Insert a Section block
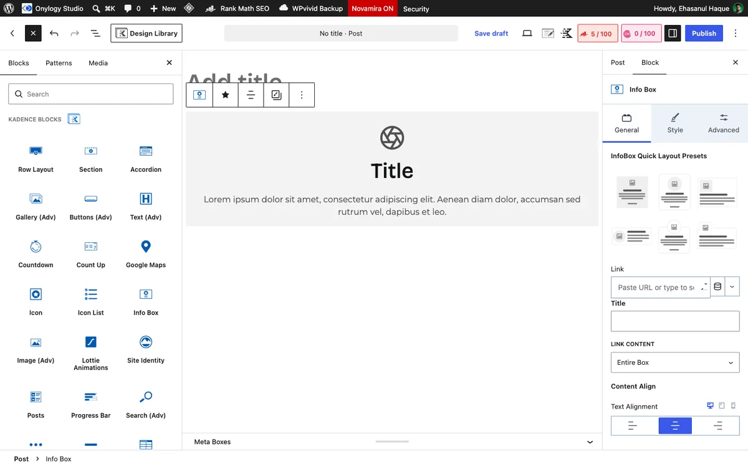This screenshot has height=467, width=748. [x=91, y=159]
